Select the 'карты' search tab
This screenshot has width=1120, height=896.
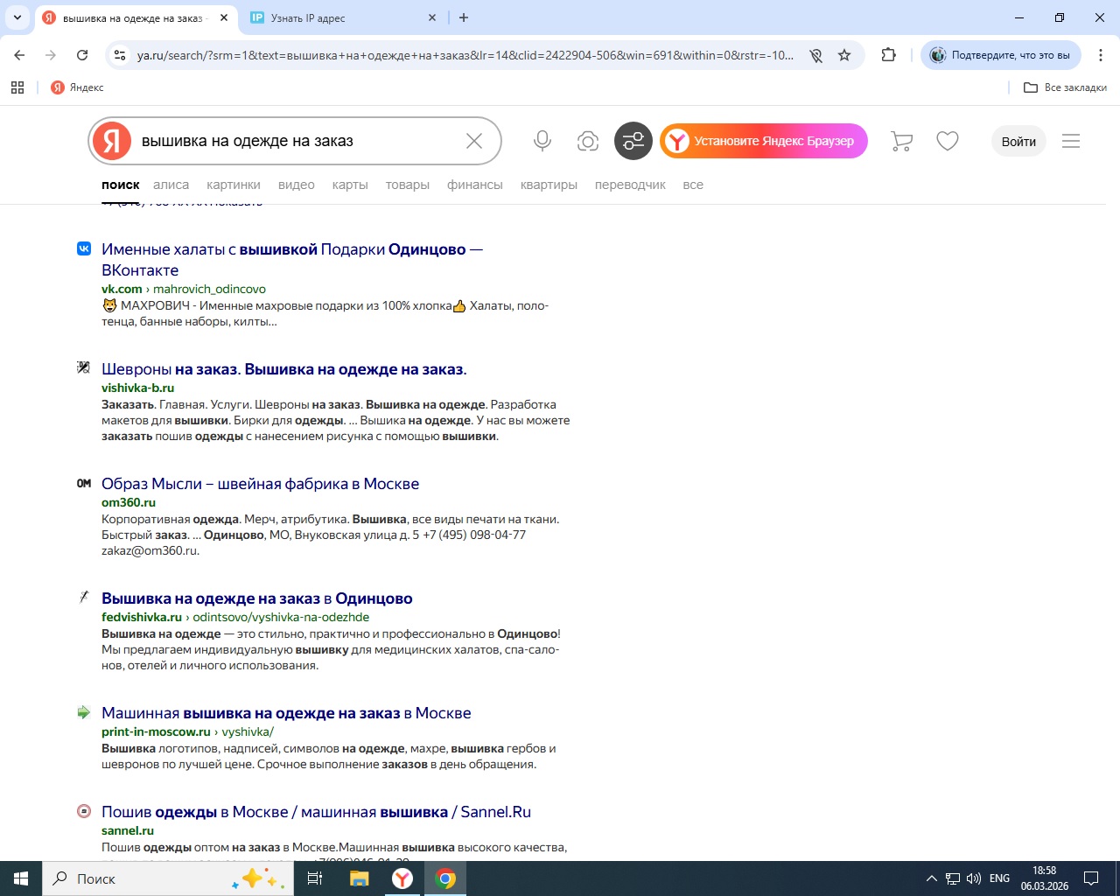350,185
